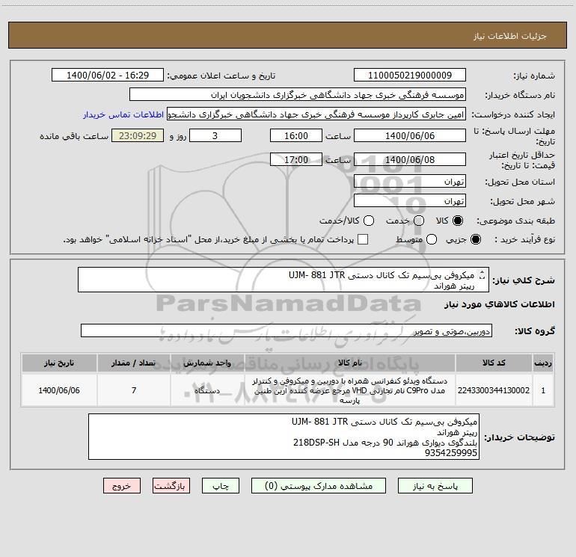Click the توضیحات خریدار text area
Screen dimensions: 576x557
[x=284, y=437]
